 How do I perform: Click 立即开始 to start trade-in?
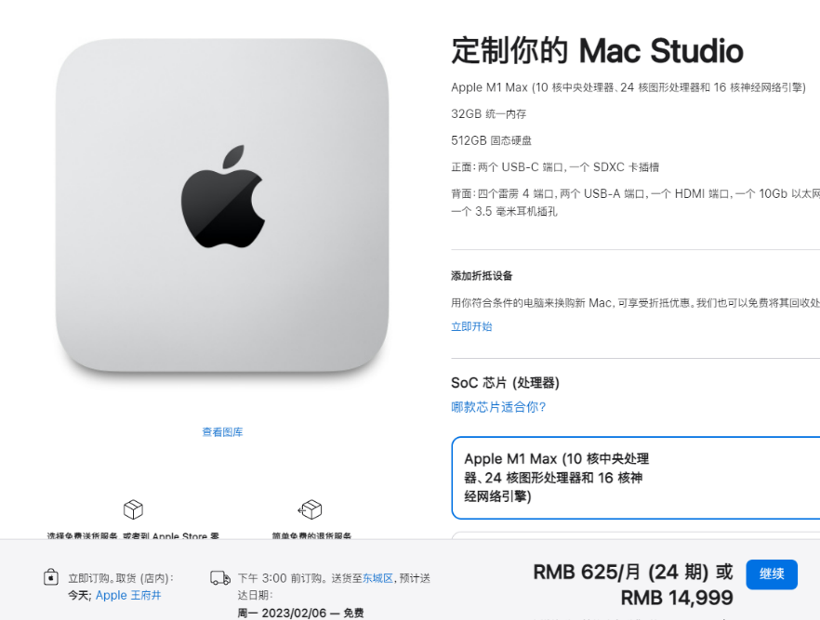pos(471,326)
